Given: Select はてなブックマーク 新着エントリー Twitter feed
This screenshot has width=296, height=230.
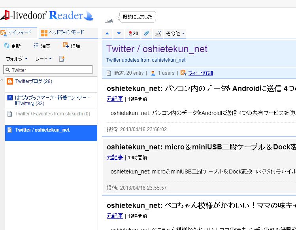Looking at the screenshot, I should (x=51, y=101).
